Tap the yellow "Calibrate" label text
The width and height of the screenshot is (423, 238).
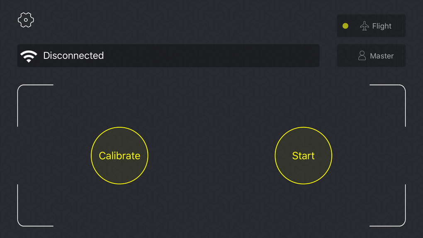tap(119, 156)
